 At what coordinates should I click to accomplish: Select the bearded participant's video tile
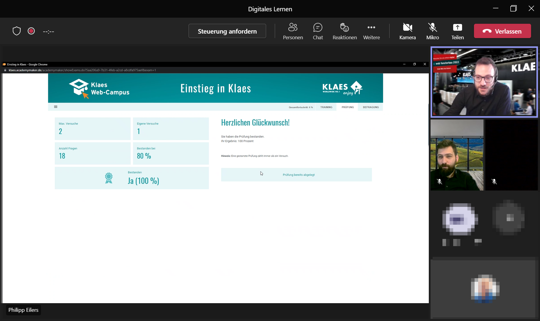point(457,155)
